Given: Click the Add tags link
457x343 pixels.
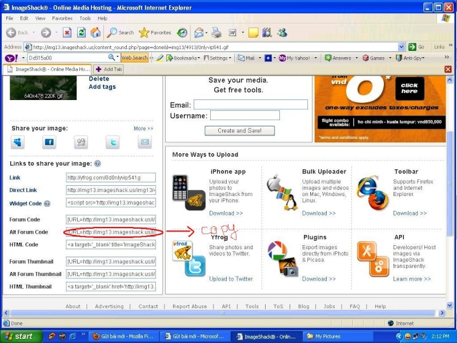Looking at the screenshot, I should pyautogui.click(x=102, y=87).
